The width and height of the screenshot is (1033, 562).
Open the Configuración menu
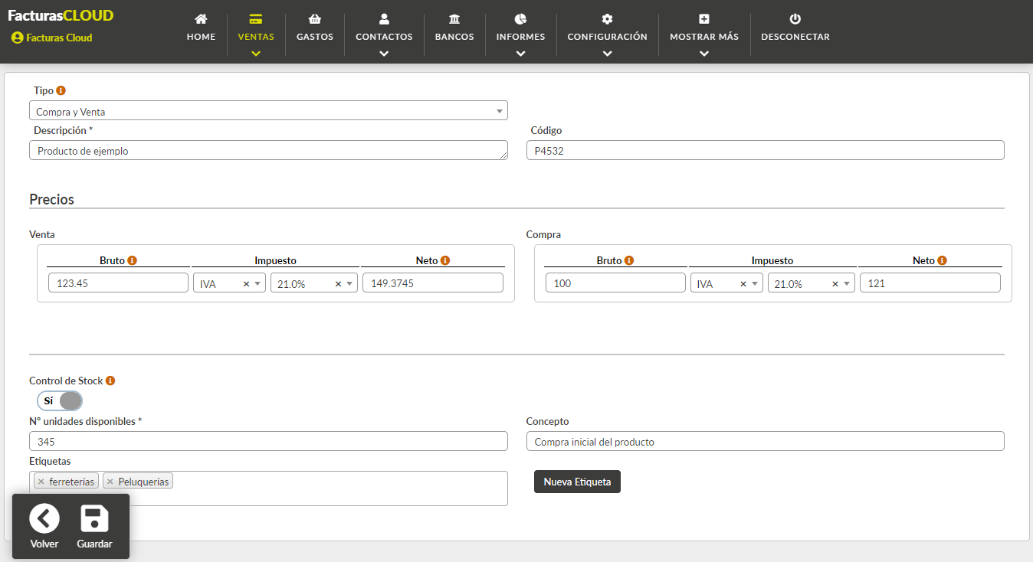click(607, 34)
